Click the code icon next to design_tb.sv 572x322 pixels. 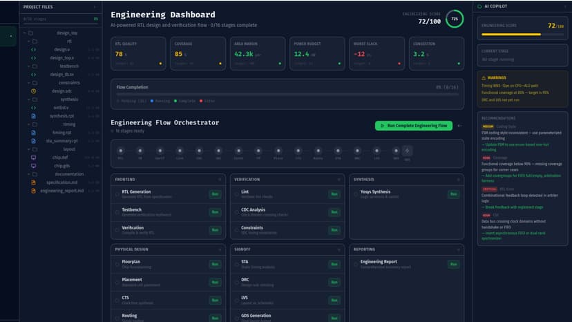pos(33,75)
